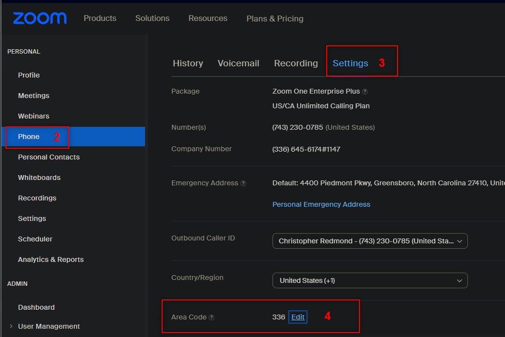The width and height of the screenshot is (505, 337).
Task: Click the Zoom One Enterprise Plus text
Action: click(316, 91)
